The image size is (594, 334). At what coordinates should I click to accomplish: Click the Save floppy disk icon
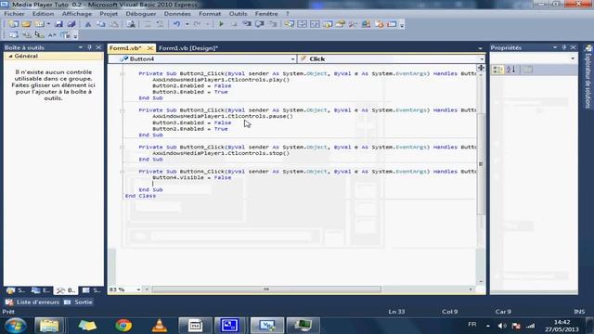point(58,24)
